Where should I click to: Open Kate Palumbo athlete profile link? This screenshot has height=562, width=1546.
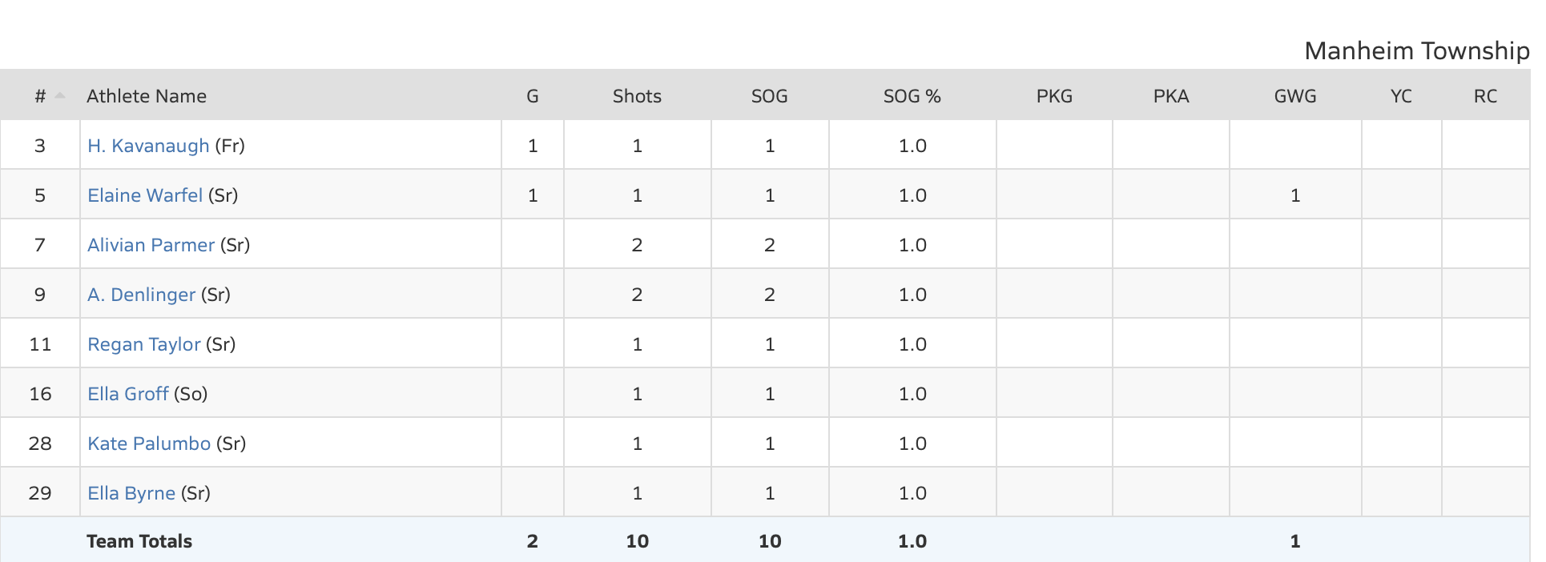149,444
